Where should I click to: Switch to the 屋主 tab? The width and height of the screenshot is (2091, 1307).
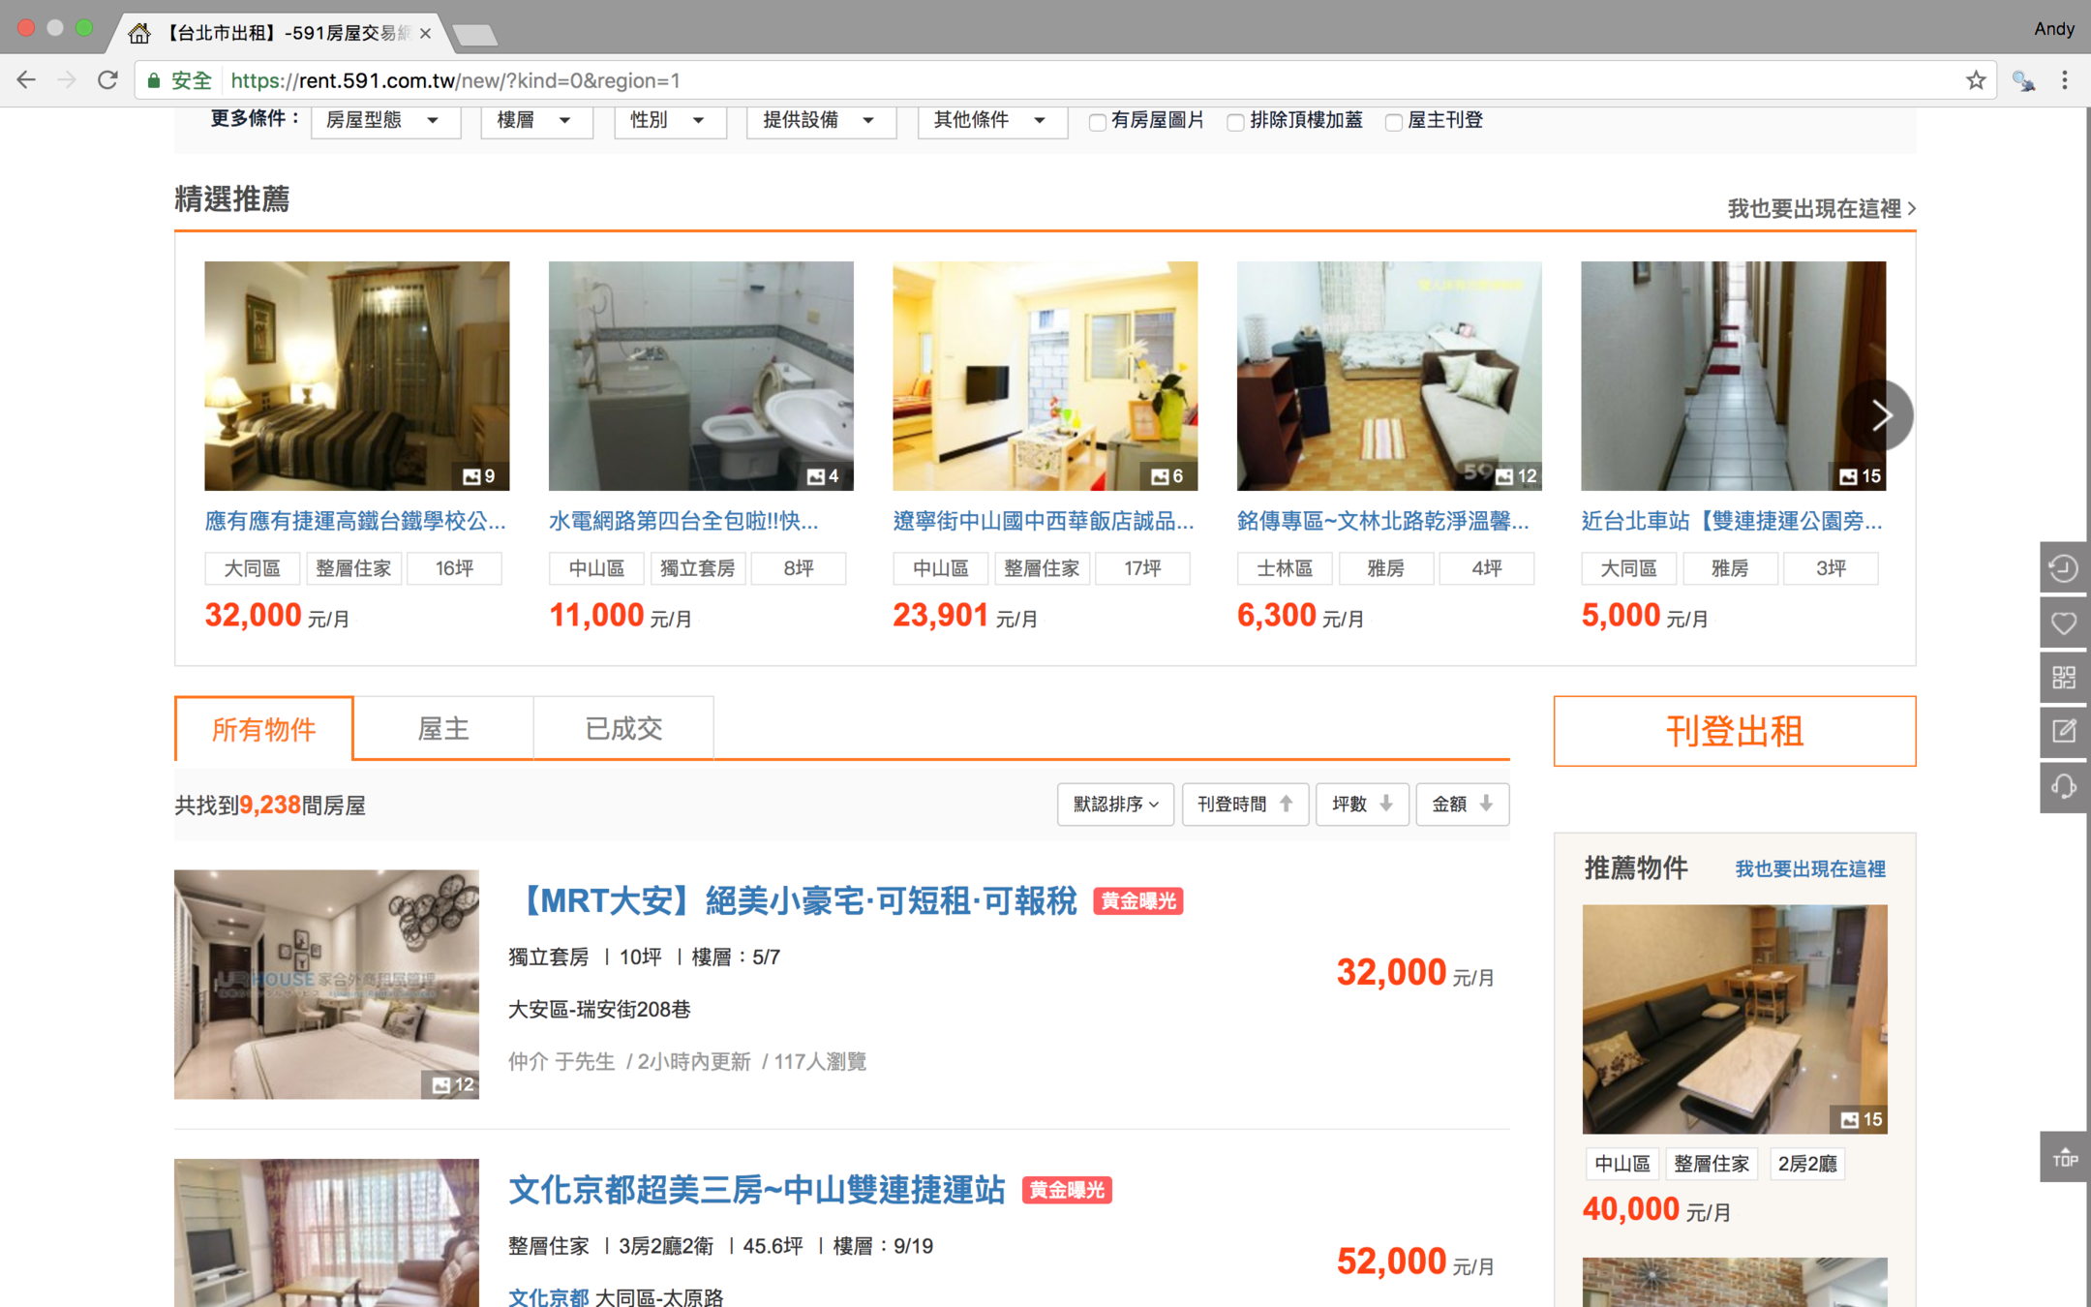443,729
